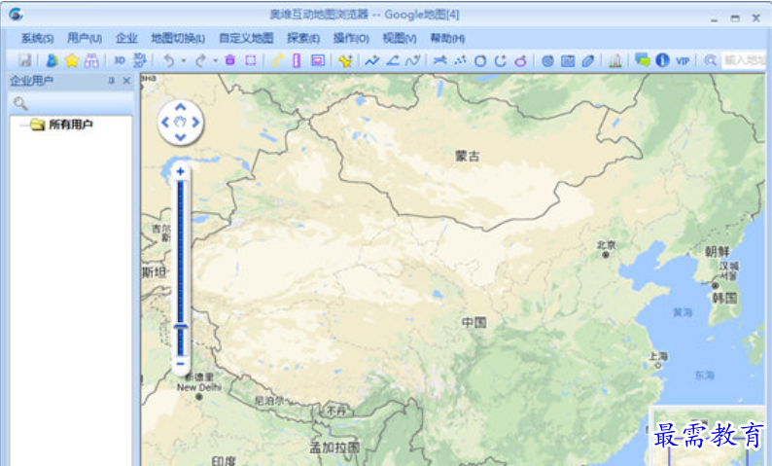The image size is (772, 466).
Task: Click the 上海 city marker on map
Action: pos(658,366)
